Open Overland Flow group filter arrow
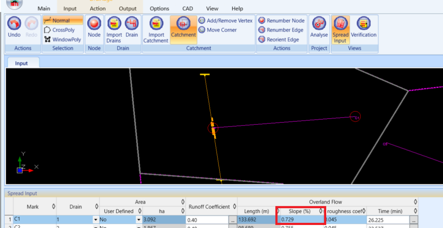The height and width of the screenshot is (228, 443). pyautogui.click(x=415, y=202)
